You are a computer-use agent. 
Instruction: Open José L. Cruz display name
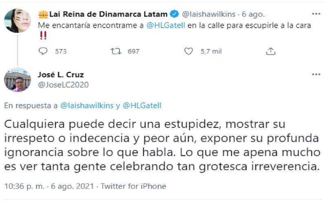coord(60,75)
